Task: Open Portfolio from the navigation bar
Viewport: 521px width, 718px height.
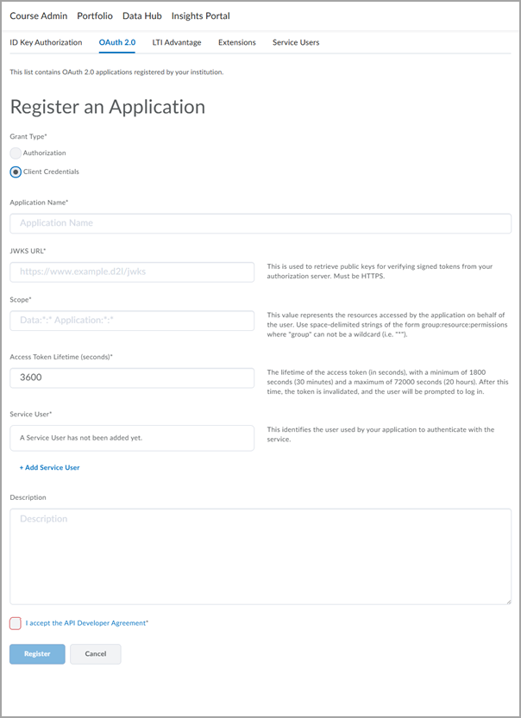Action: (x=94, y=16)
